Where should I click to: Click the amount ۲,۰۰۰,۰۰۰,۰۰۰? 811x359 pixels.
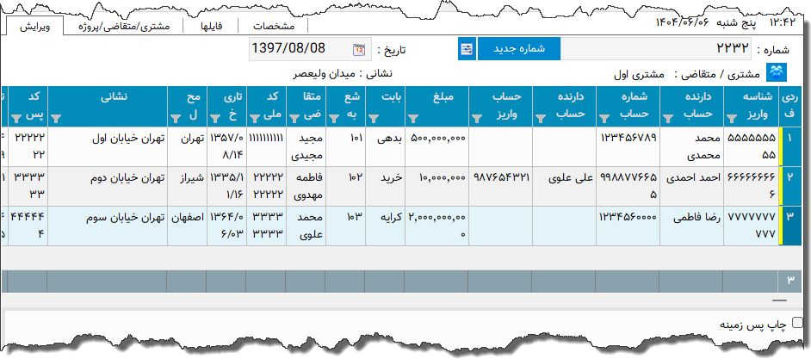436,226
